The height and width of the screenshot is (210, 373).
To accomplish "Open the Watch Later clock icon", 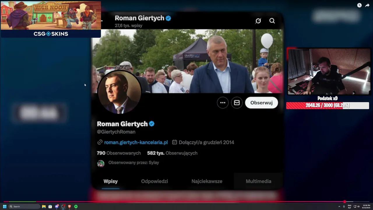I will coord(359,5).
